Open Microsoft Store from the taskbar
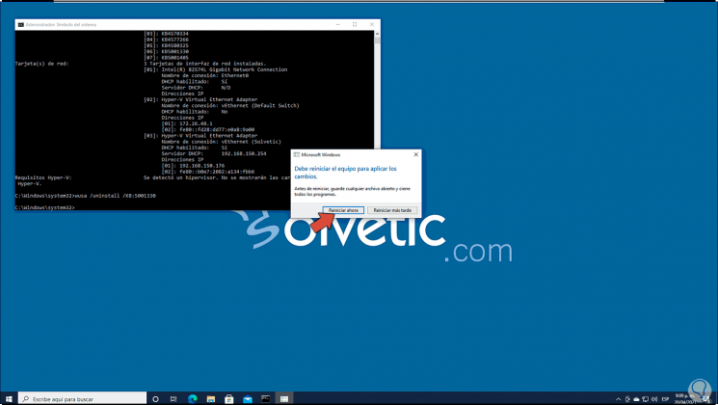This screenshot has height=405, width=718. 229,399
